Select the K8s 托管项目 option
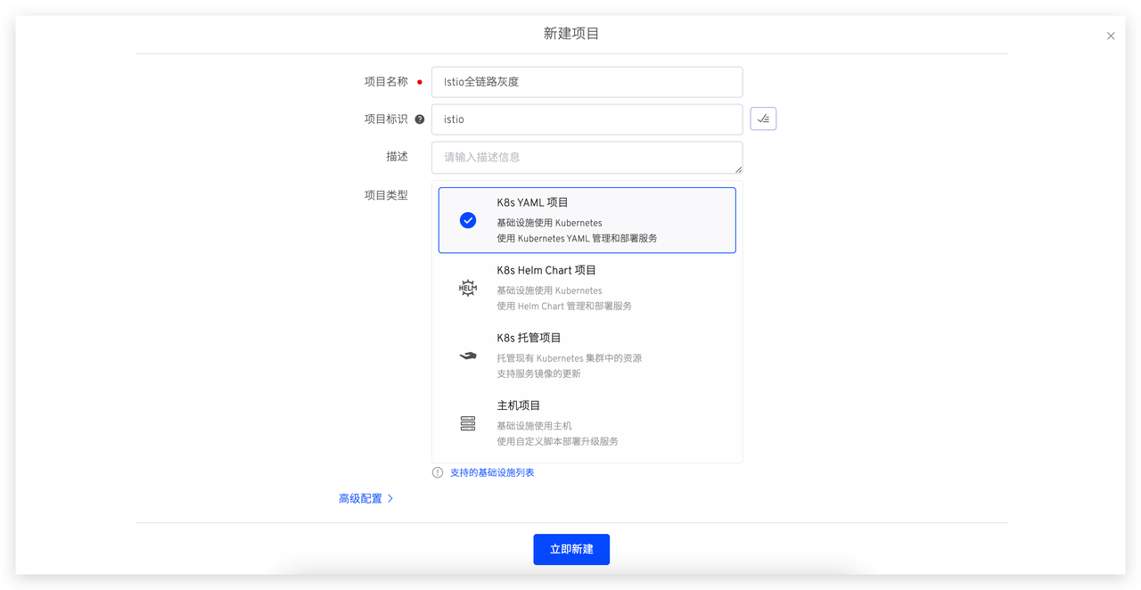This screenshot has height=590, width=1141. (587, 355)
